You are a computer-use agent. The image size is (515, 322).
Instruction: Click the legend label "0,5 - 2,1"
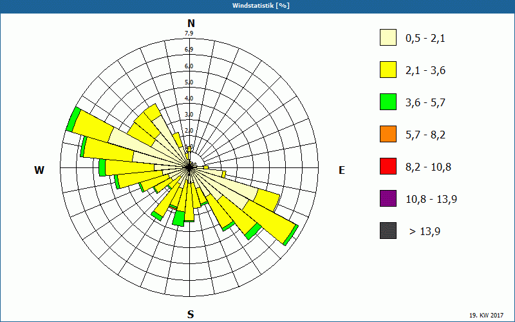click(426, 39)
